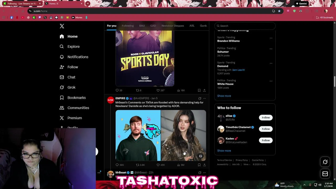
Task: Open Explore in the sidebar
Action: tap(70, 46)
